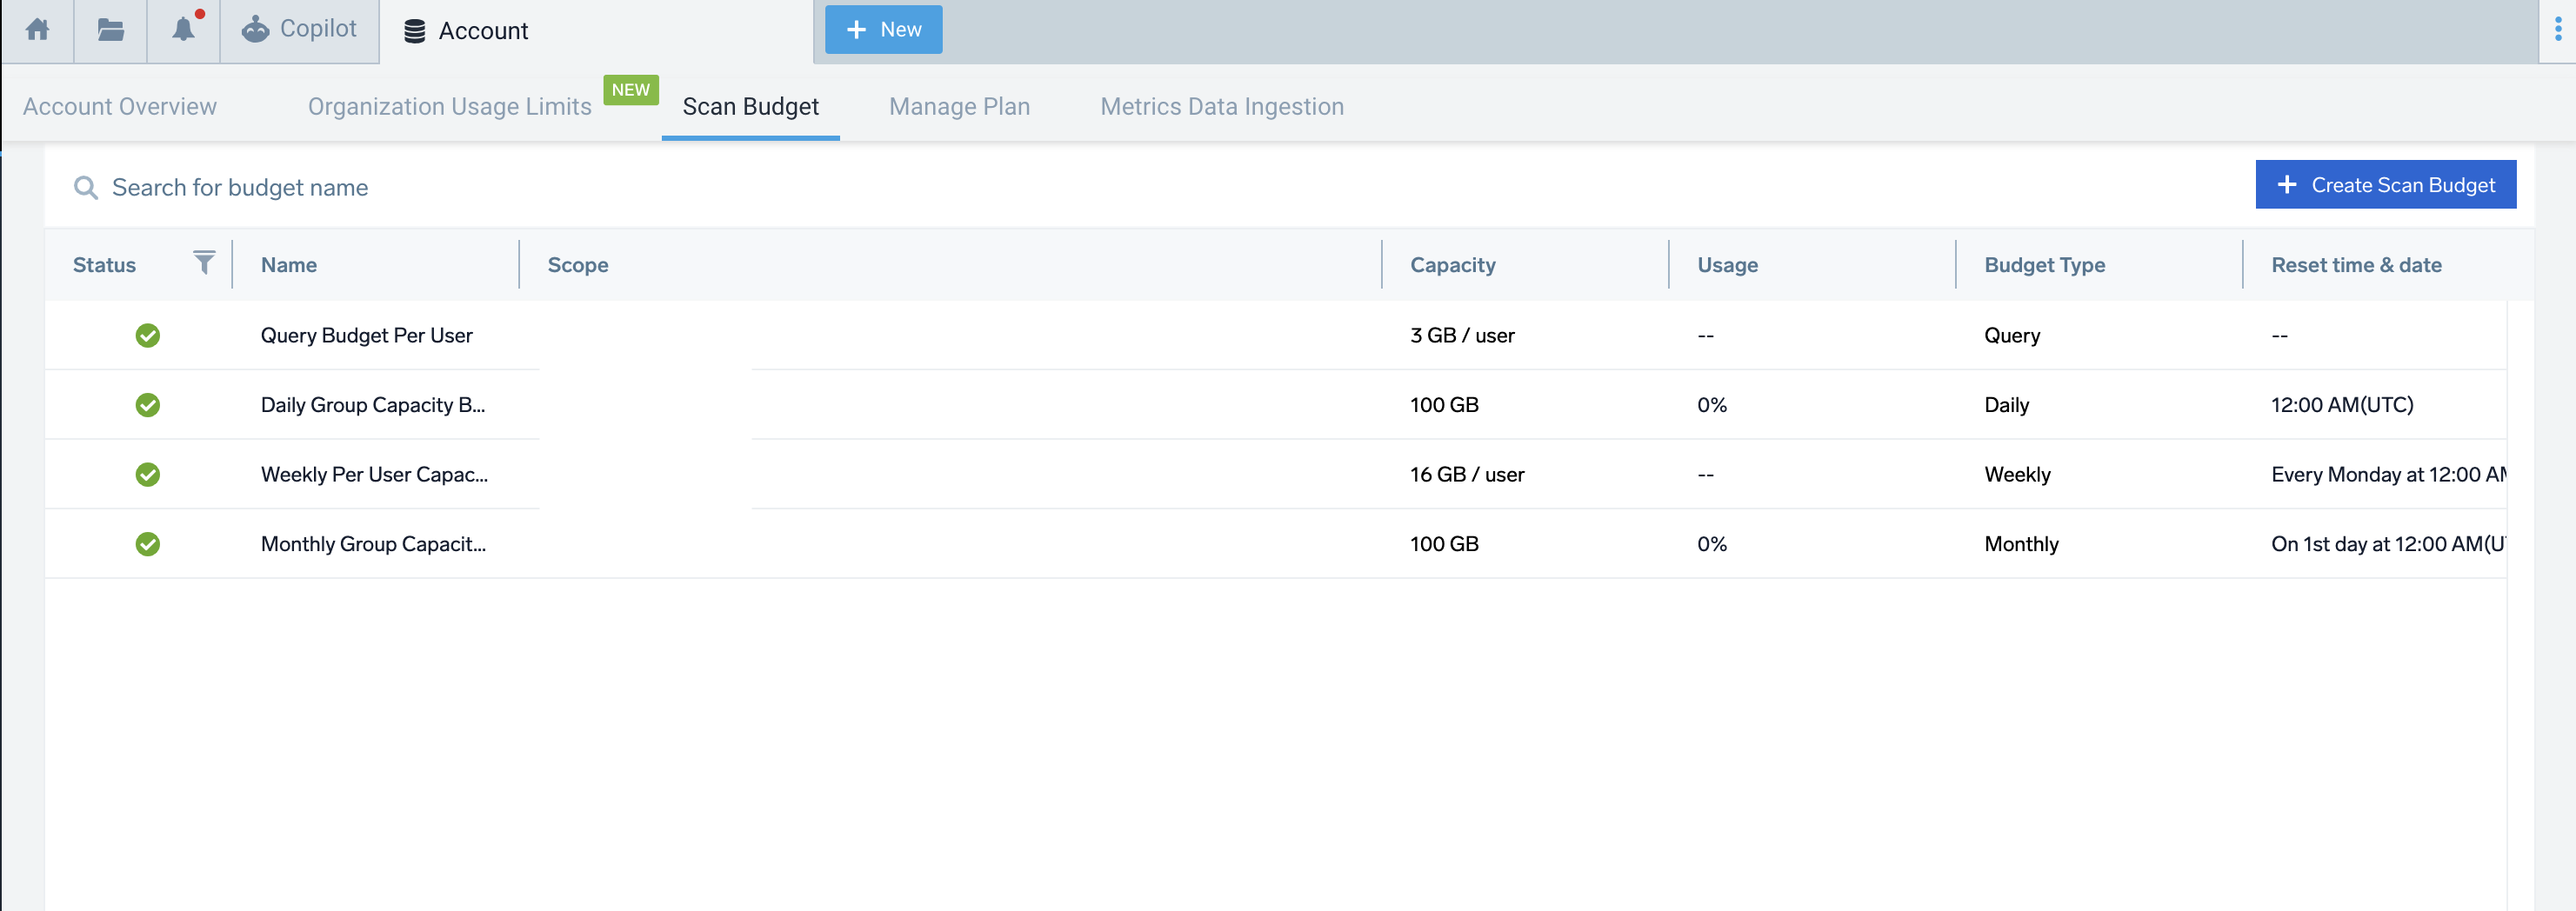Click the three-dot menu in top bar
Image resolution: width=2576 pixels, height=911 pixels.
pos(2557,30)
